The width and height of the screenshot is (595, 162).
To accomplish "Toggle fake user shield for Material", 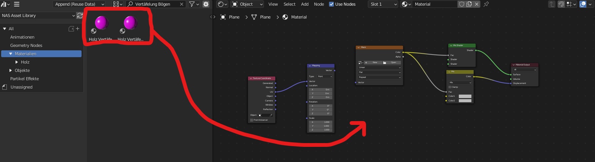I will point(462,4).
